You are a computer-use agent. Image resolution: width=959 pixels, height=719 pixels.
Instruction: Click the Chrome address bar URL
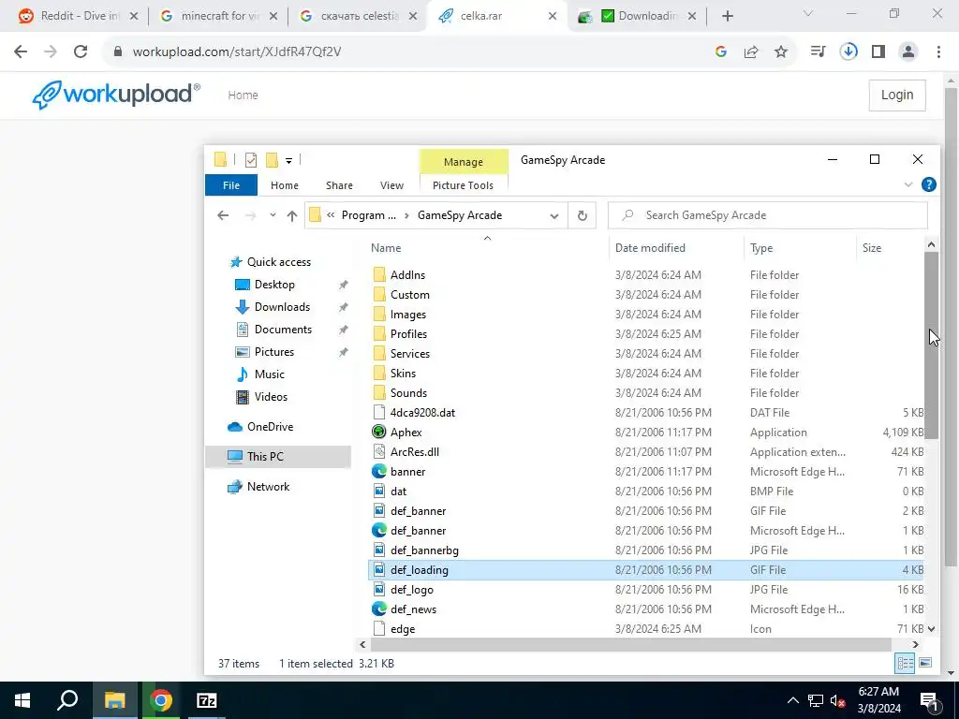pos(237,52)
